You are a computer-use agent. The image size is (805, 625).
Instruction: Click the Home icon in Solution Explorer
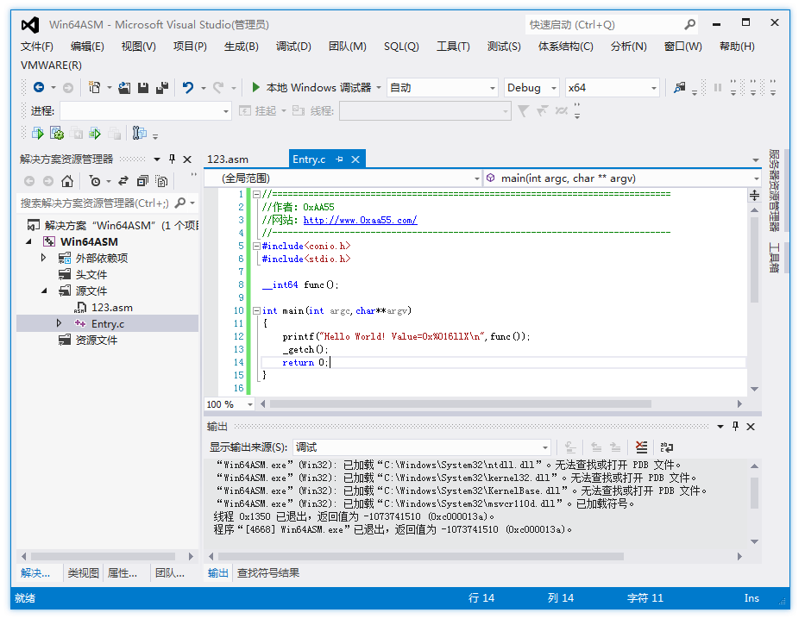coord(67,181)
